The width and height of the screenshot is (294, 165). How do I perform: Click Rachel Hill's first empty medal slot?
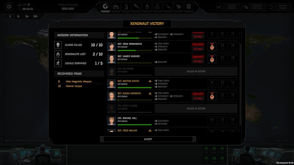[212, 121]
